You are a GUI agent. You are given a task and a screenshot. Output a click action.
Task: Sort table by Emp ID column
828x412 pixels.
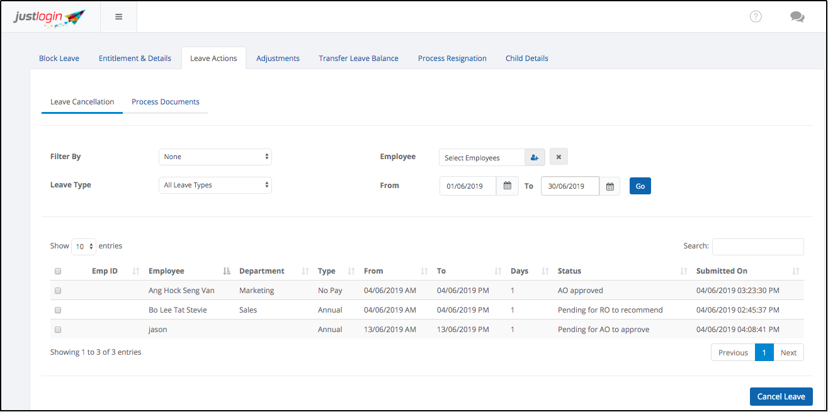(x=136, y=271)
